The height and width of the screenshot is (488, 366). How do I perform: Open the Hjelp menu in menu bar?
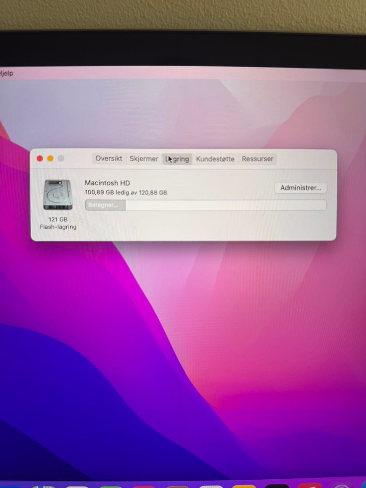6,73
